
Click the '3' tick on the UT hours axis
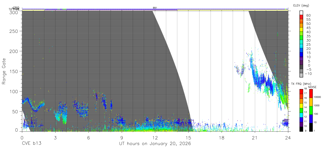coord(55,137)
